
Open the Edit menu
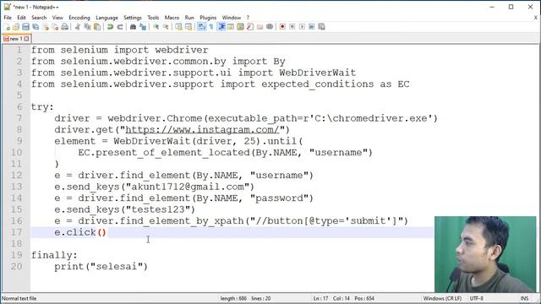pyautogui.click(x=21, y=18)
